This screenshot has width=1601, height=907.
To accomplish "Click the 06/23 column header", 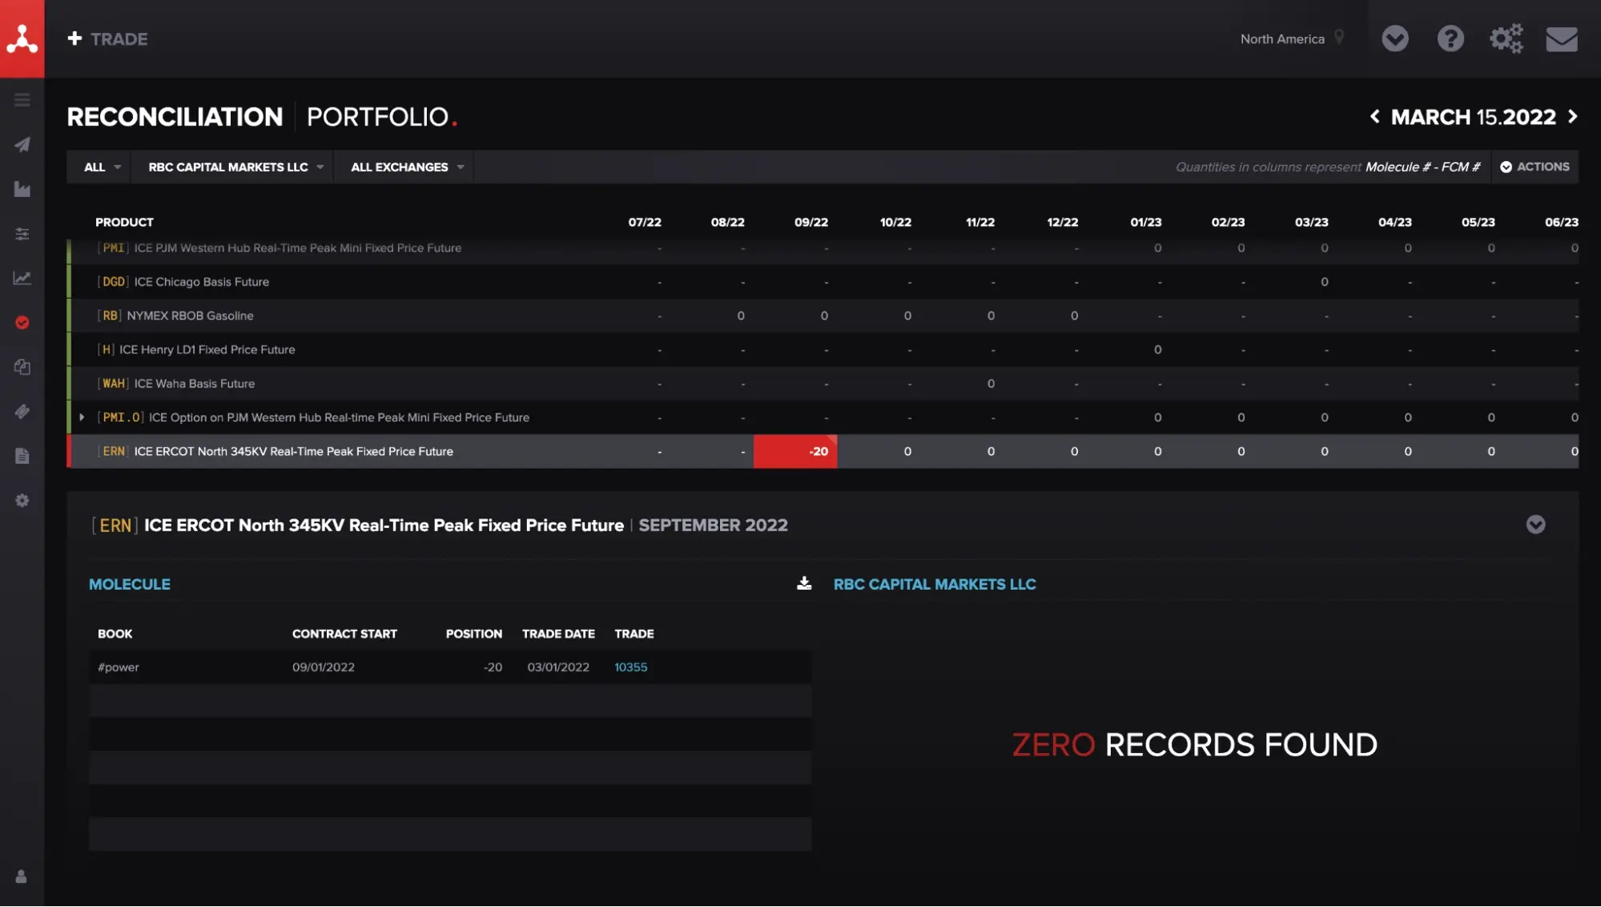I will 1562,222.
